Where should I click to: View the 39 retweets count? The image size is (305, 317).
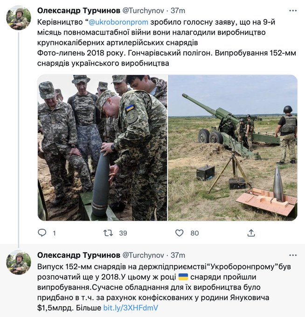[123, 233]
